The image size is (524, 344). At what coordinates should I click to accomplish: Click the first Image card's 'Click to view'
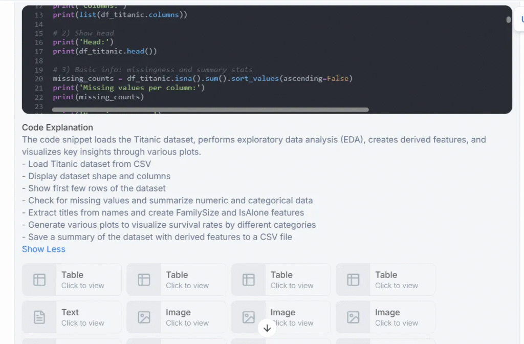(187, 323)
